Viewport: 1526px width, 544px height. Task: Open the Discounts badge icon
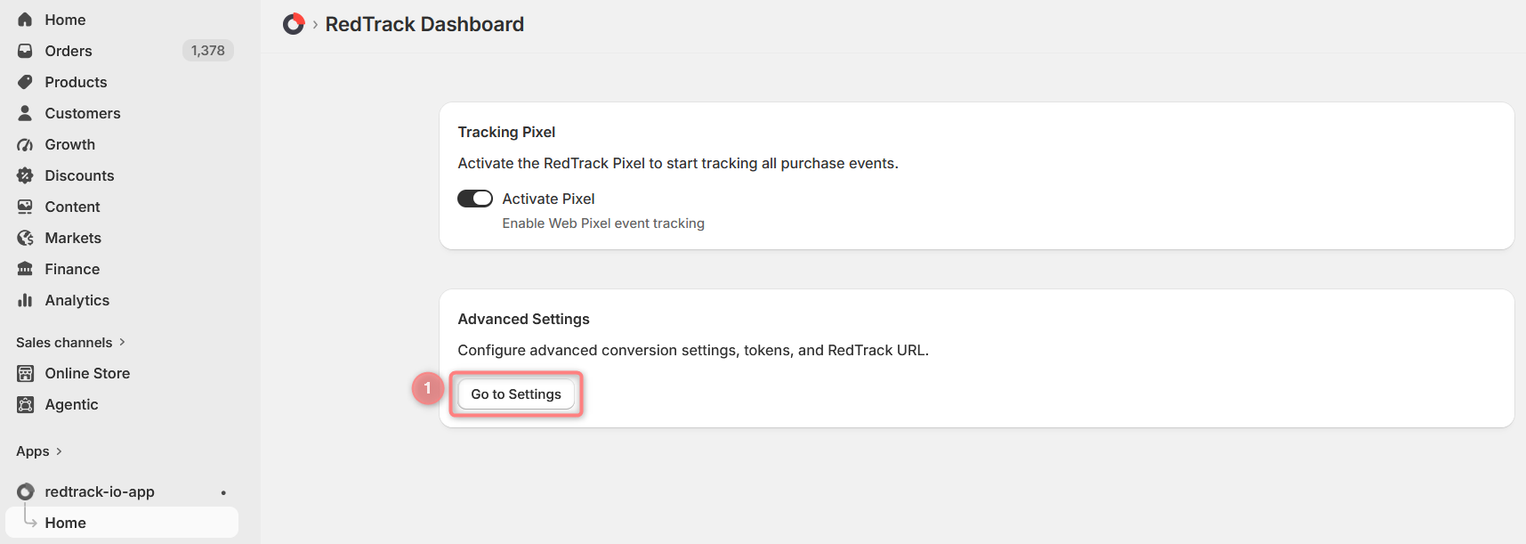25,175
